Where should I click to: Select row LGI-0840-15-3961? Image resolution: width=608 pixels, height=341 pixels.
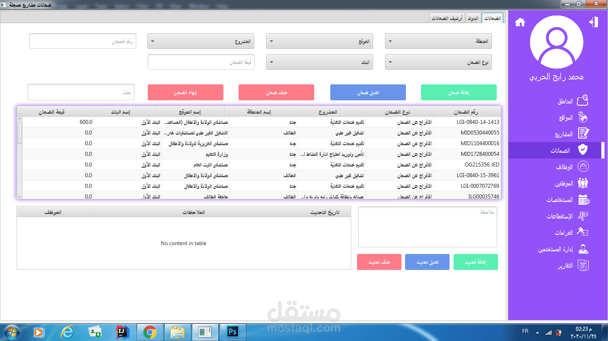click(262, 175)
